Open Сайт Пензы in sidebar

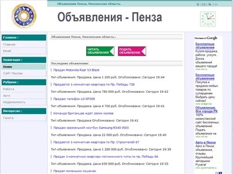(24, 73)
